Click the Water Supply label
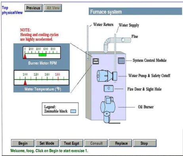This screenshot has height=156, width=183. click(129, 25)
